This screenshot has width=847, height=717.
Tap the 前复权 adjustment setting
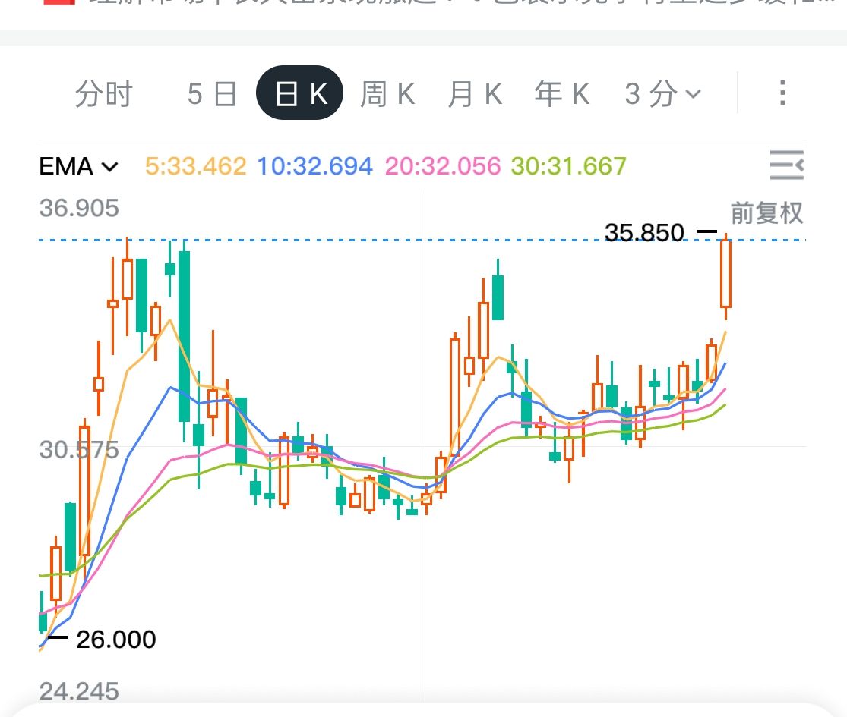tap(766, 213)
